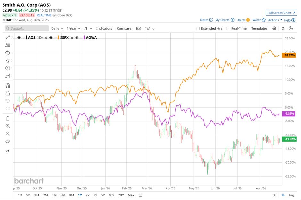This screenshot has height=200, width=301.
Task: Remove the $SPX comparison with its X
Action: pos(72,38)
